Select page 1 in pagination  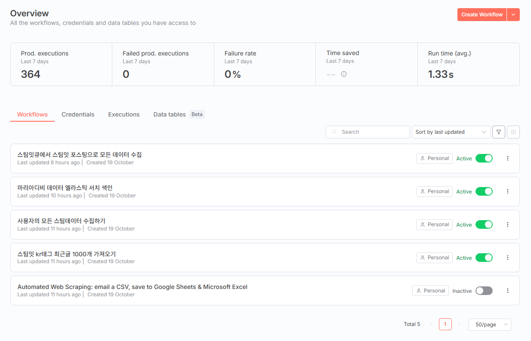coord(445,324)
